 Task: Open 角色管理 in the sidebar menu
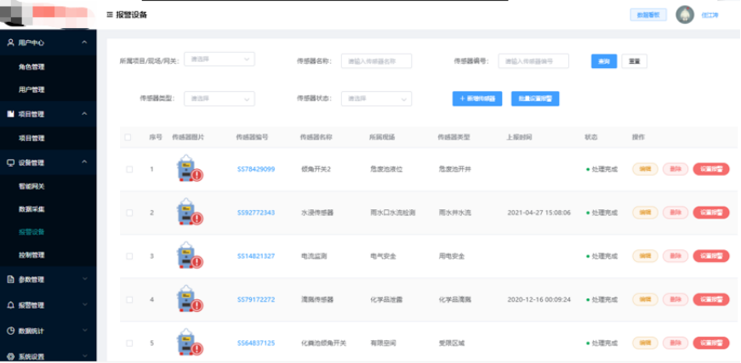(31, 66)
